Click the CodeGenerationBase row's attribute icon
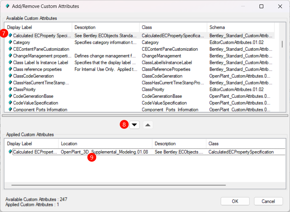290x212 pixels. point(10,96)
